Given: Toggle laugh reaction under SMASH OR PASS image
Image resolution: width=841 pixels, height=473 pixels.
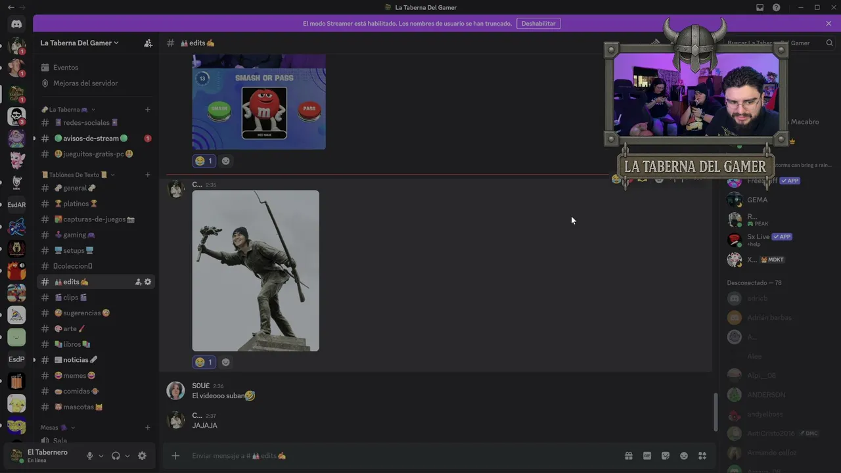Looking at the screenshot, I should click(x=204, y=161).
